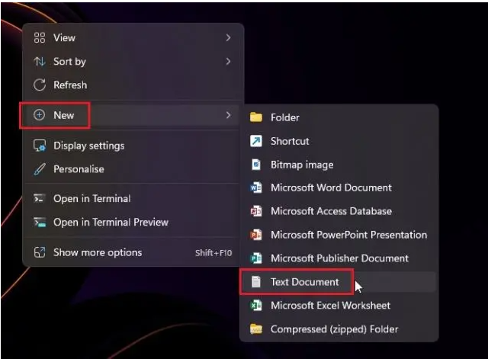
Task: Choose Personalise in the context menu
Action: point(79,169)
